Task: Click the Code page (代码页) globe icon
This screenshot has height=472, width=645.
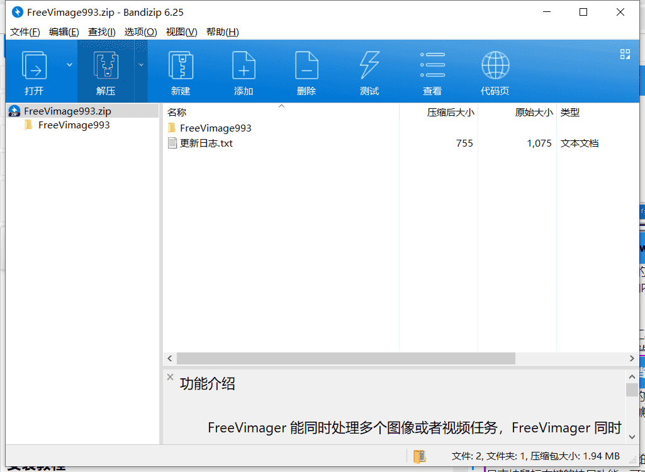Action: (x=495, y=65)
